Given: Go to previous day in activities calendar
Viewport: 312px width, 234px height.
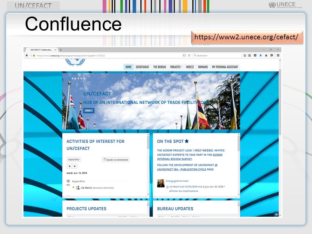Looking at the screenshot, I should pyautogui.click(x=69, y=166).
